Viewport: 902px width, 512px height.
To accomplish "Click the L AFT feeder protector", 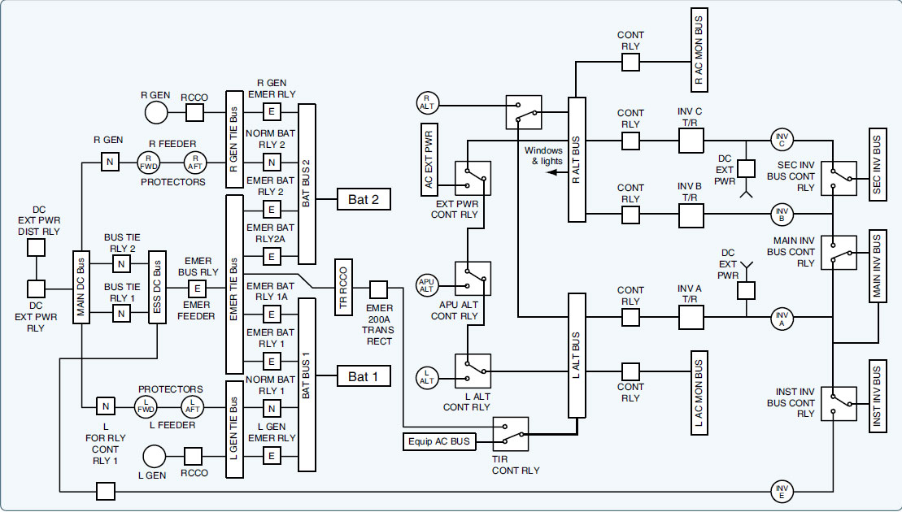I will [195, 405].
